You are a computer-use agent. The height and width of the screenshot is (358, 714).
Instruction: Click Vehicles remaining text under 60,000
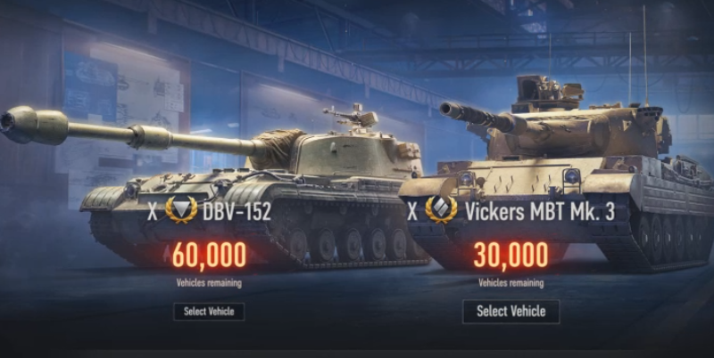point(209,283)
